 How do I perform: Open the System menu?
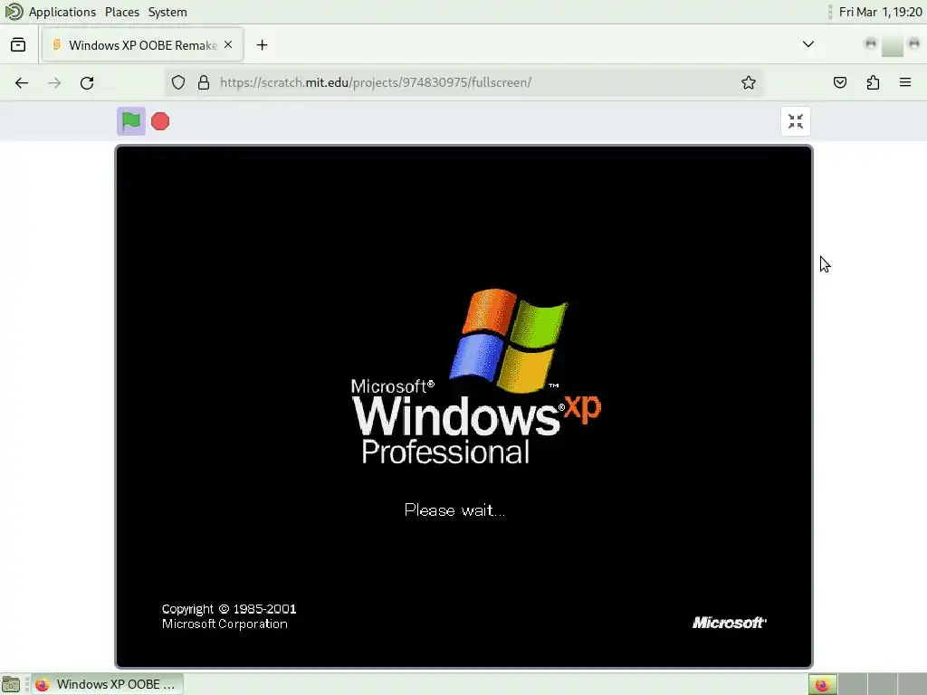[167, 12]
